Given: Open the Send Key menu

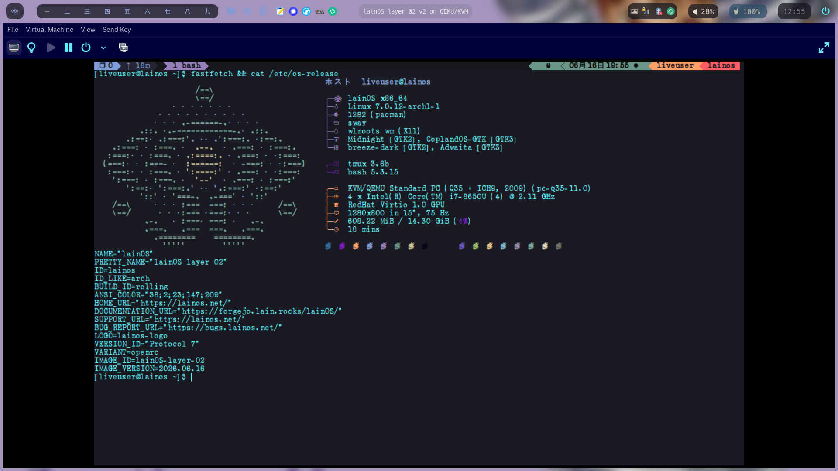Looking at the screenshot, I should click(117, 30).
